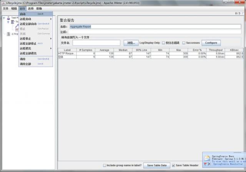Close the open 运行 menu

pyautogui.click(x=22, y=8)
